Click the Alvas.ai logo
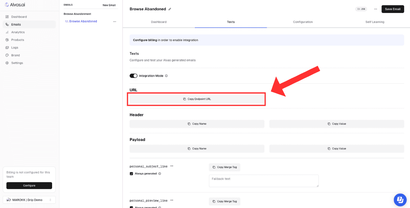The height and width of the screenshot is (208, 410). coord(15,5)
